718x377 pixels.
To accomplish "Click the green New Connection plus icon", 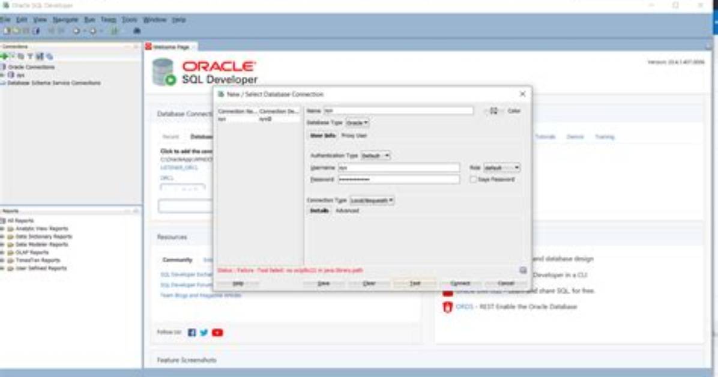I will (5, 56).
